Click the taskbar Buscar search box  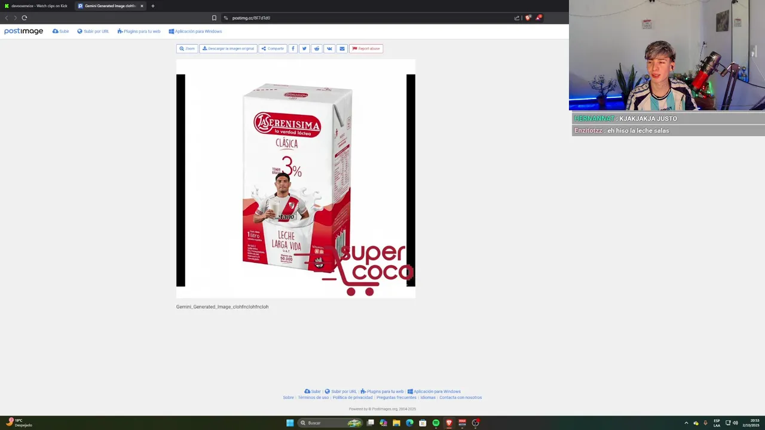(331, 423)
